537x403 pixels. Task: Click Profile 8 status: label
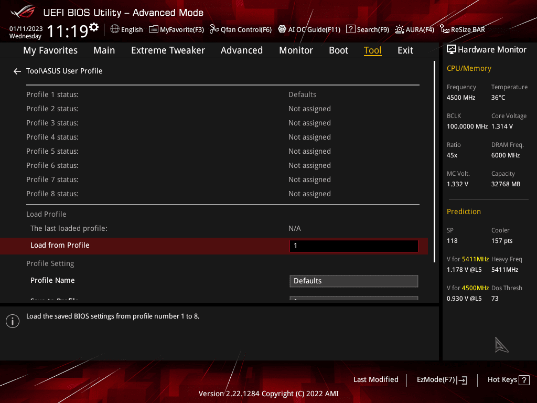tap(52, 194)
